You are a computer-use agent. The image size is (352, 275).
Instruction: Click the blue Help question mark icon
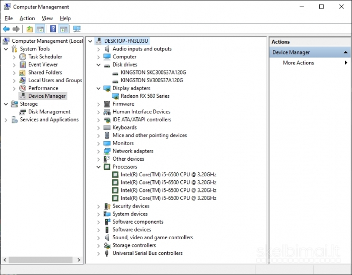pyautogui.click(x=53, y=29)
